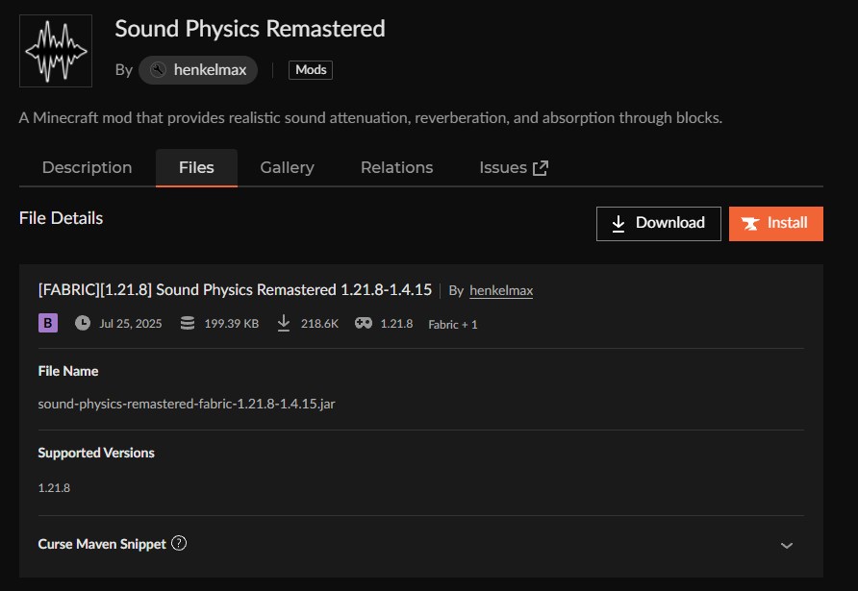This screenshot has height=591, width=858.
Task: Open the Mods category tag
Action: pos(310,70)
